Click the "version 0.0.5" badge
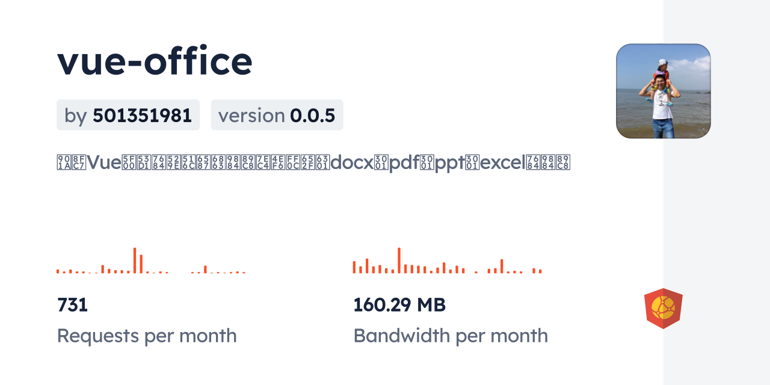The width and height of the screenshot is (770, 385). 277,115
